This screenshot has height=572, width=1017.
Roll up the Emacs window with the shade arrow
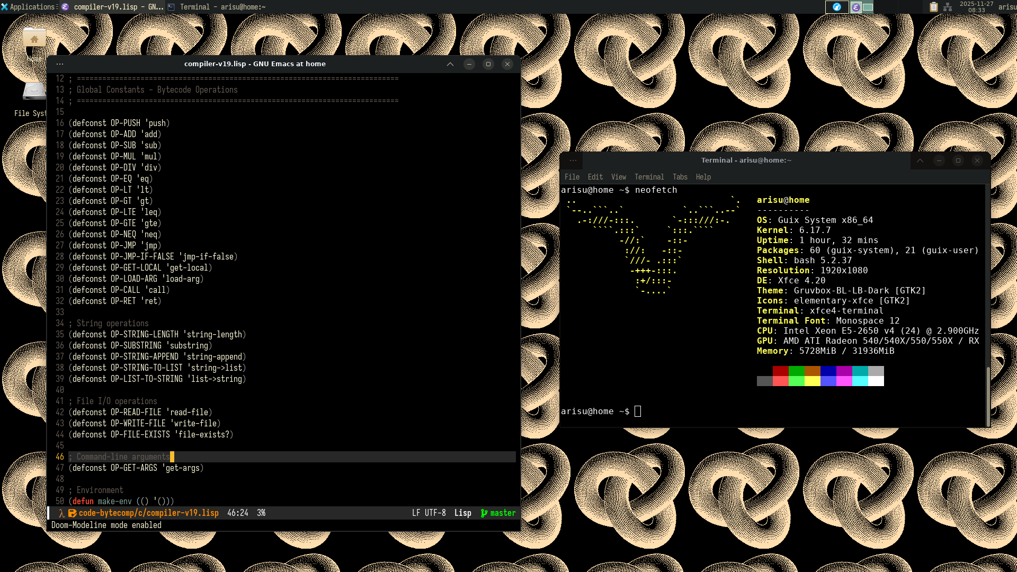(x=450, y=64)
